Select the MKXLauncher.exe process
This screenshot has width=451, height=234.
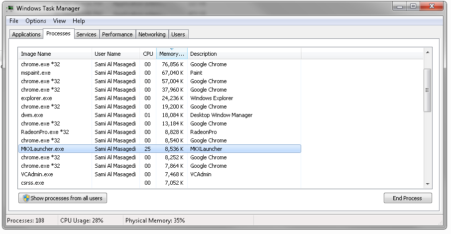click(x=160, y=149)
